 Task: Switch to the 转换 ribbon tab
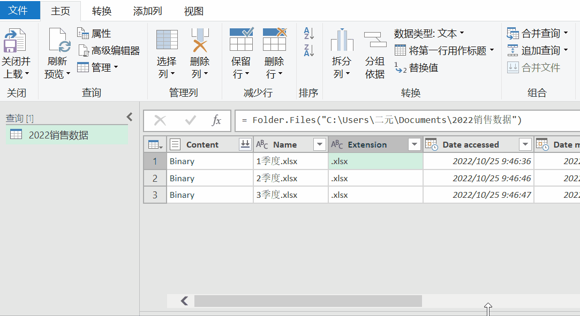(x=102, y=11)
